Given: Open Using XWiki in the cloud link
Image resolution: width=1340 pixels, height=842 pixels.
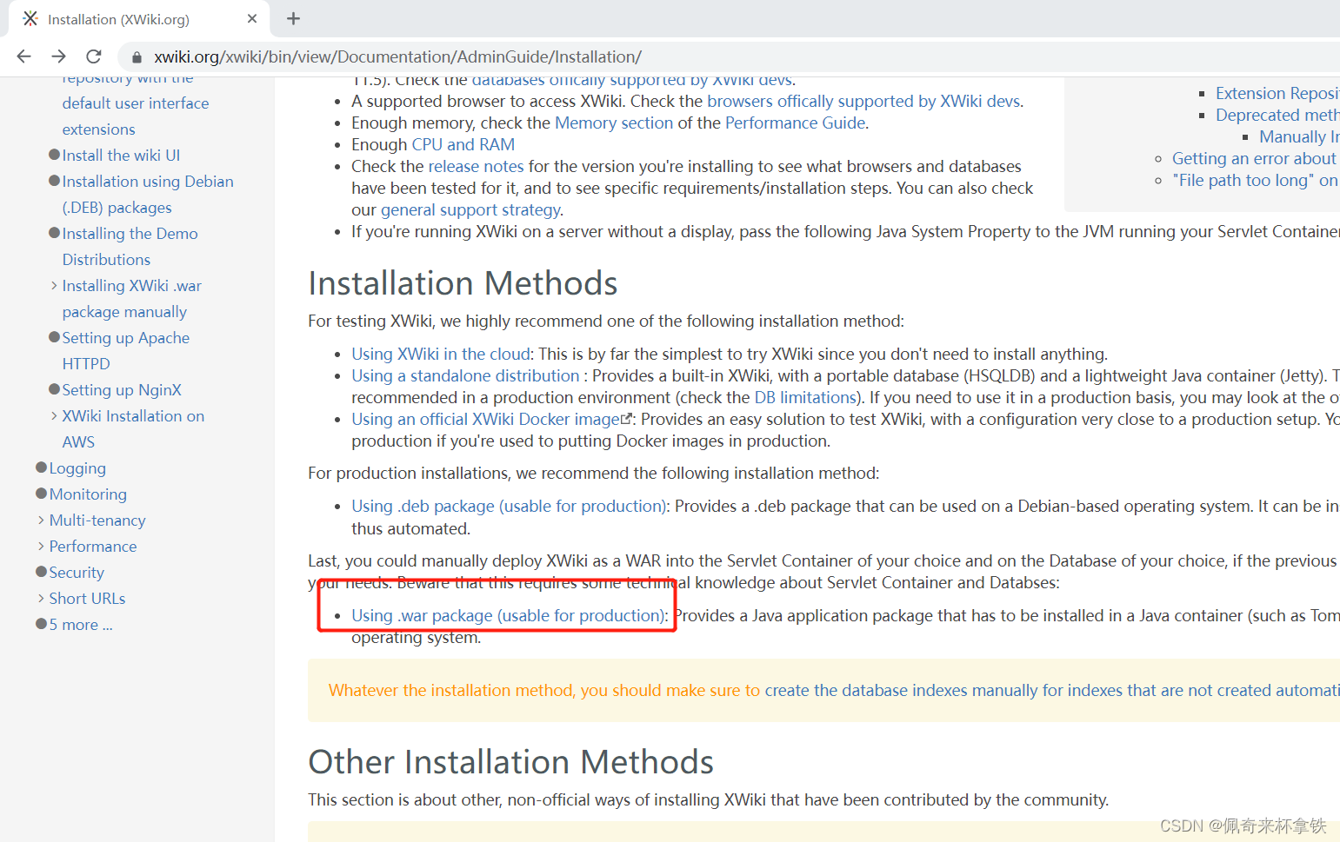Looking at the screenshot, I should [x=441, y=354].
